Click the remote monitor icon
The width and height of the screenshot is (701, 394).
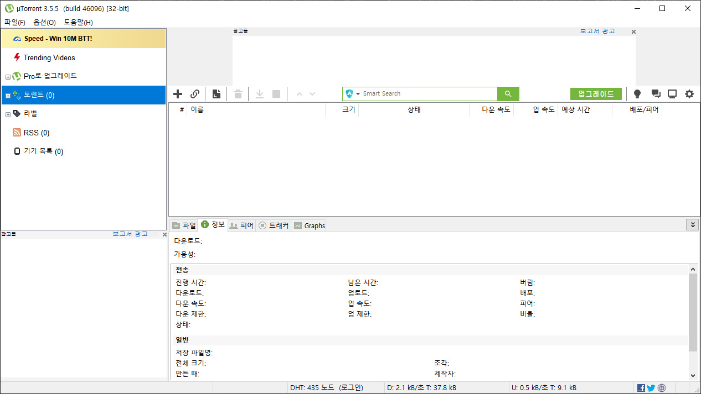tap(672, 94)
